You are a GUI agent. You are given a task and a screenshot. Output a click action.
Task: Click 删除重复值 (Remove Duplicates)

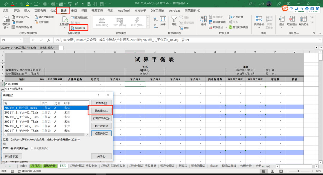pyautogui.click(x=217, y=22)
